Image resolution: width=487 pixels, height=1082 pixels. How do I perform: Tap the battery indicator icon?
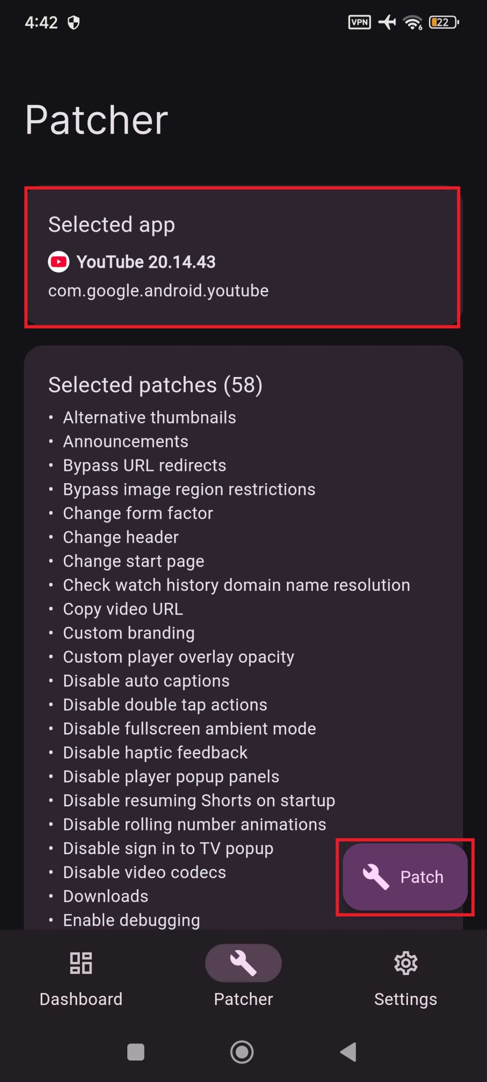coord(443,22)
